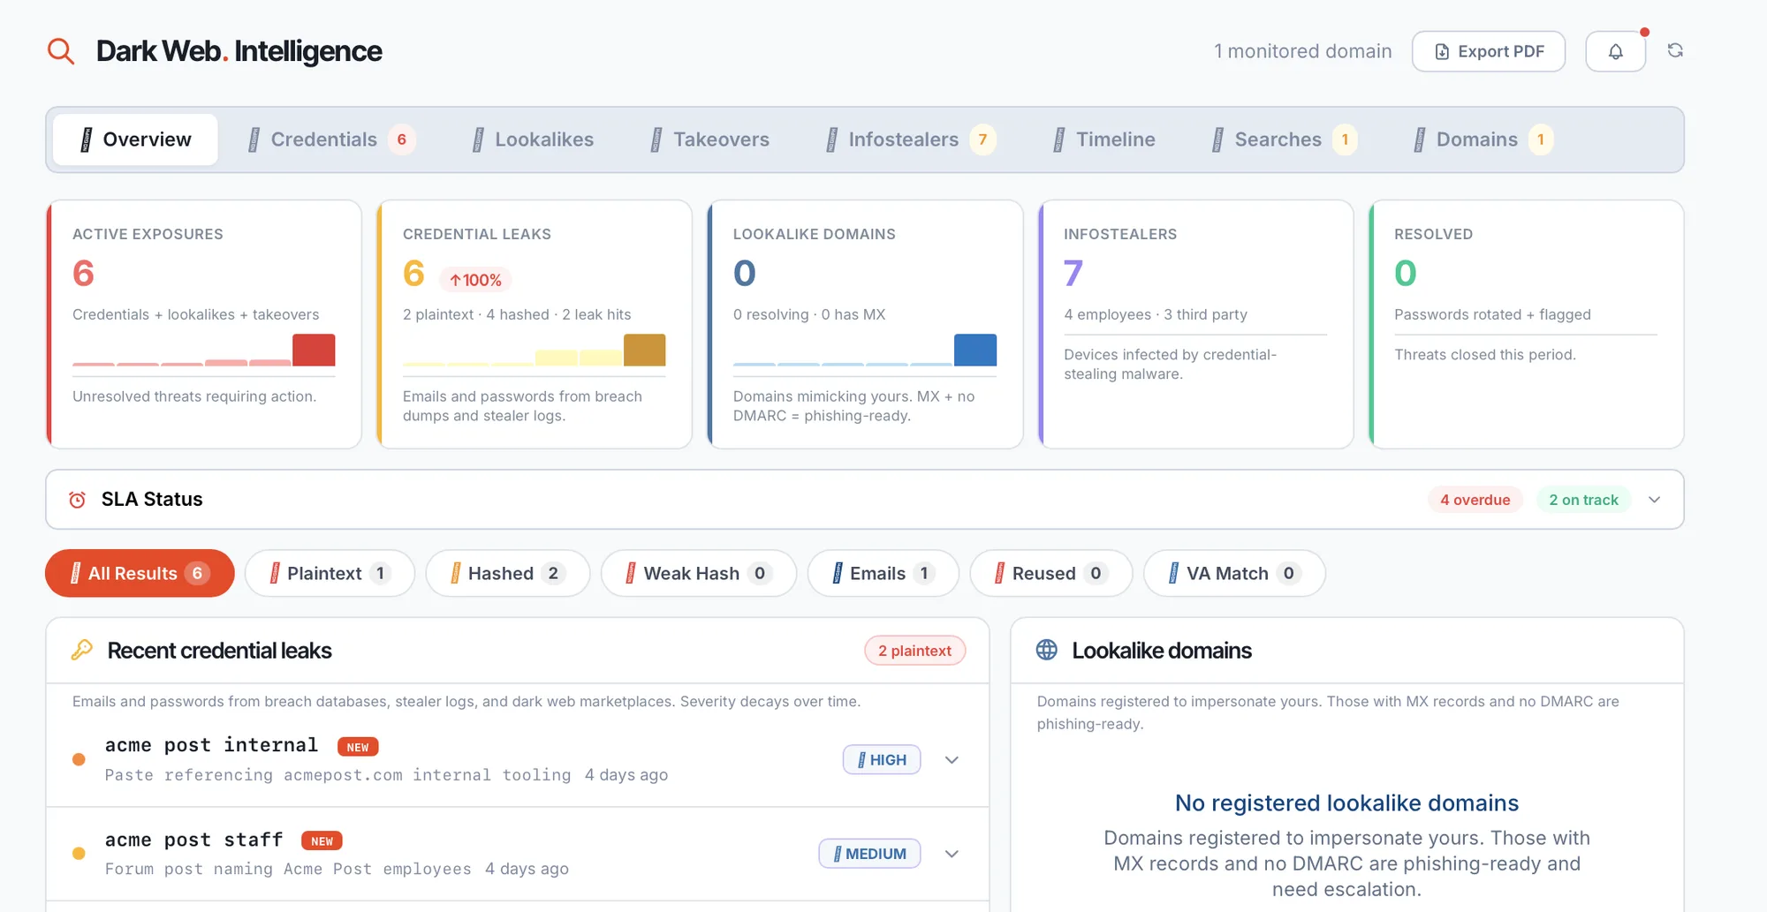Open the notifications bell
The height and width of the screenshot is (912, 1767).
[1615, 51]
